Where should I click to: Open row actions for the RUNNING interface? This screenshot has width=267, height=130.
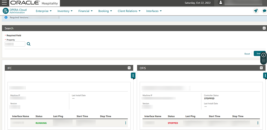[126, 123]
